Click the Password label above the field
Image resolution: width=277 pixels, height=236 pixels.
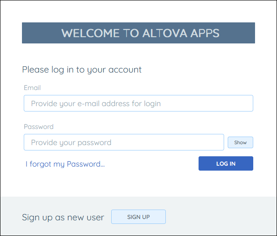[x=39, y=127]
